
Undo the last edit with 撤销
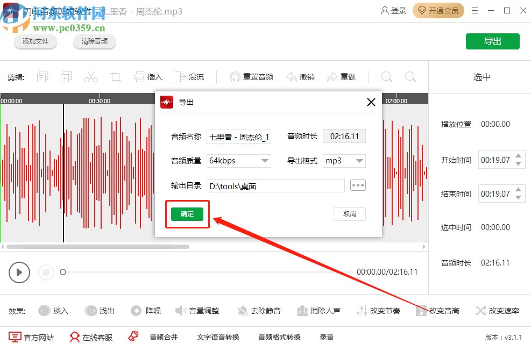point(301,76)
